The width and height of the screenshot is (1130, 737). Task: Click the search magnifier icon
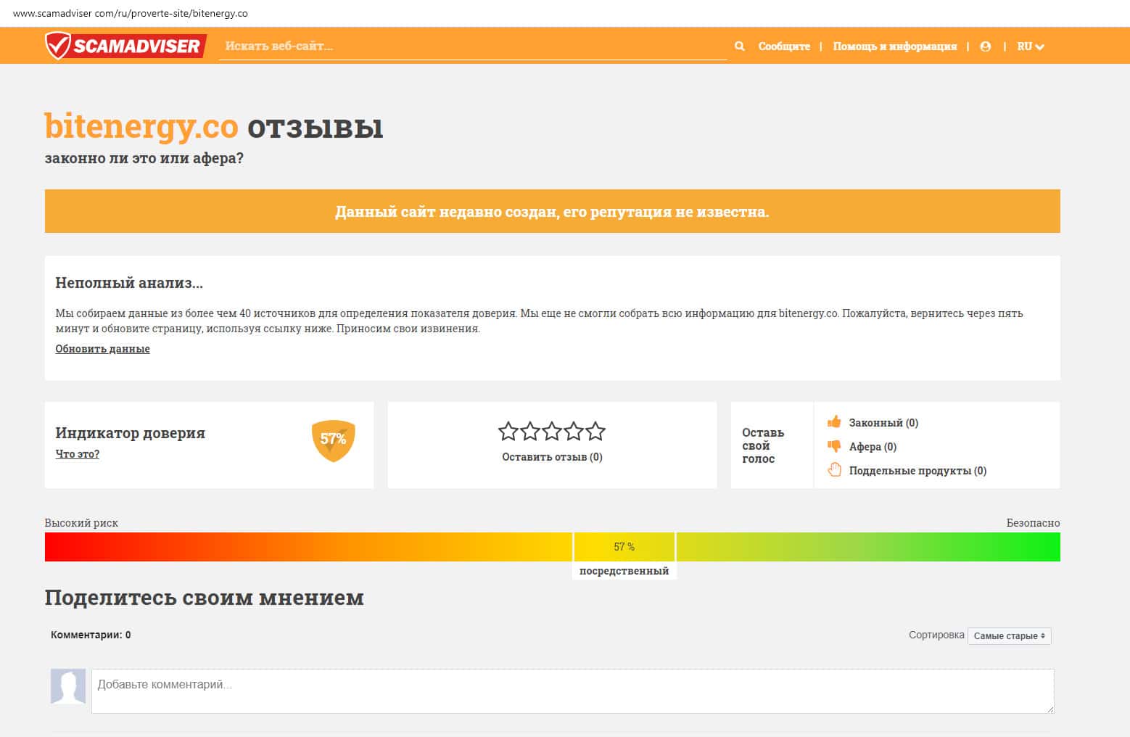pyautogui.click(x=739, y=46)
